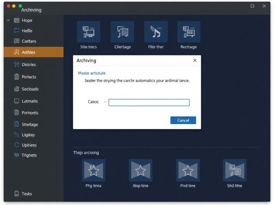Image resolution: width=274 pixels, height=205 pixels.
Task: Select the Phg tinta star icon
Action: tap(93, 170)
